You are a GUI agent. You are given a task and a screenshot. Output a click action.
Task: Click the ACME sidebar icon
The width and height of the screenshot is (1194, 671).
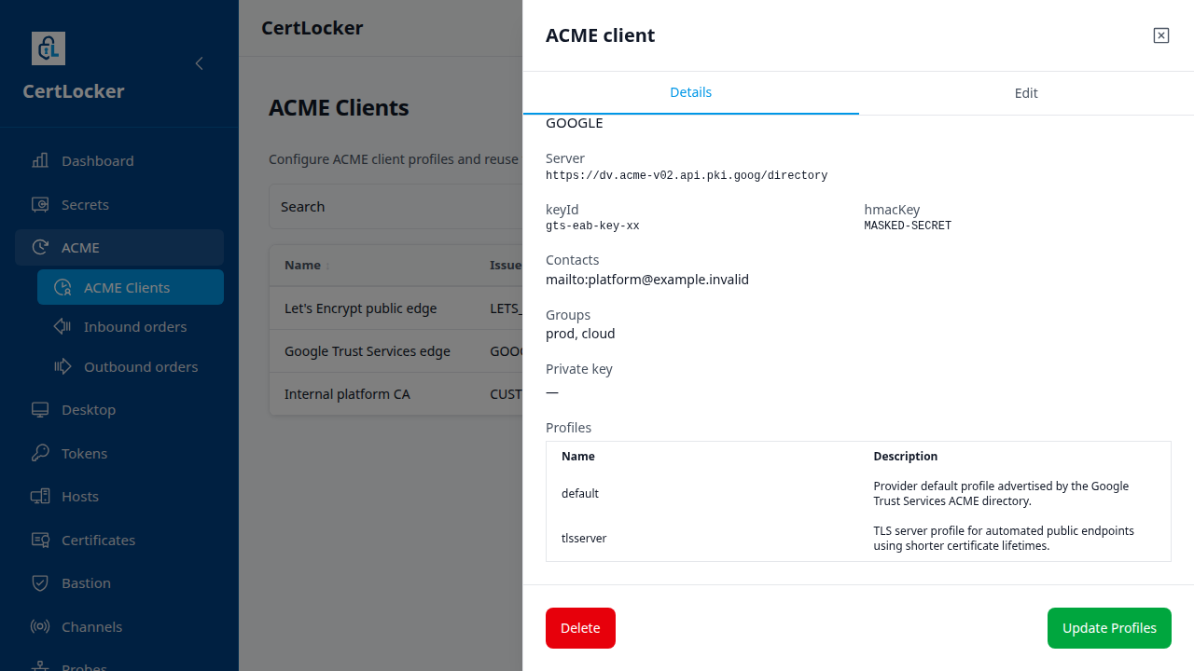(40, 247)
